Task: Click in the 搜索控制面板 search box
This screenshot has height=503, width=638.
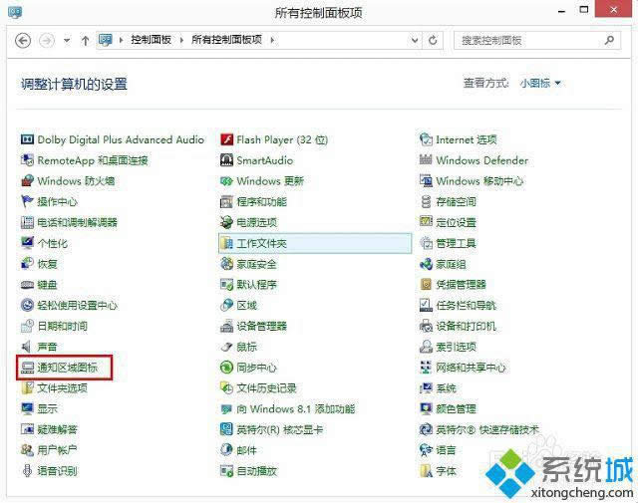Action: [537, 40]
